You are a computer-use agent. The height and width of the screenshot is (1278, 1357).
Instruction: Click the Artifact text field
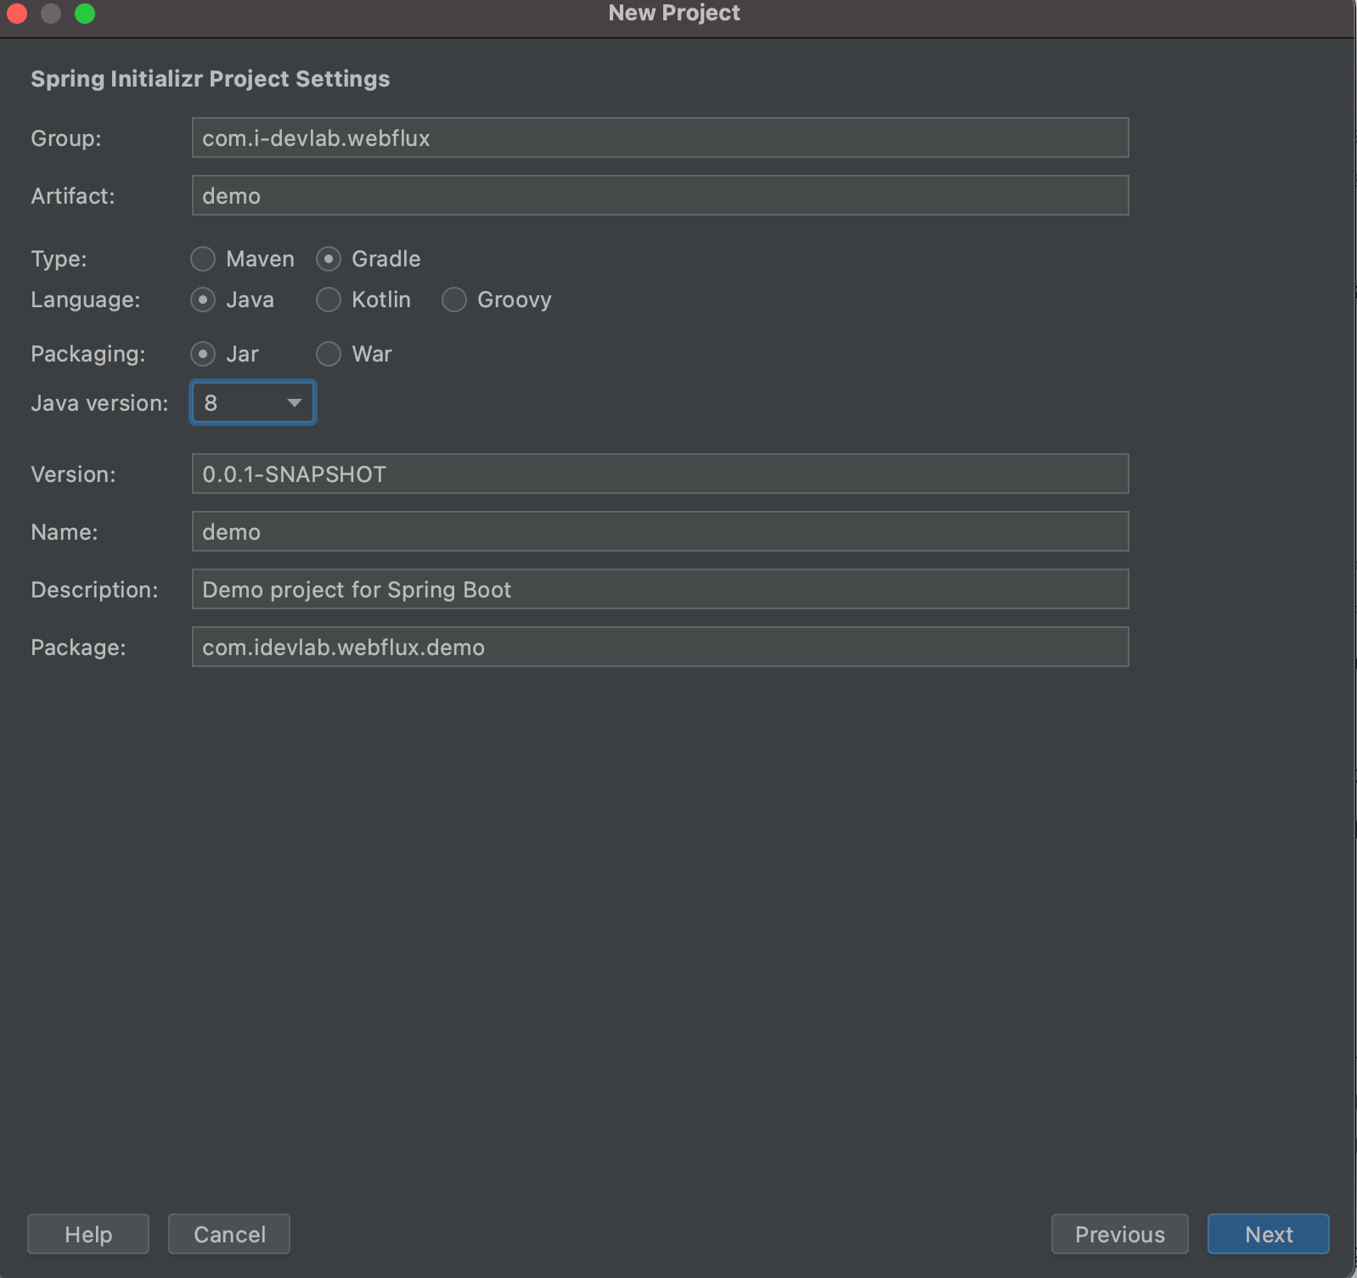(660, 196)
